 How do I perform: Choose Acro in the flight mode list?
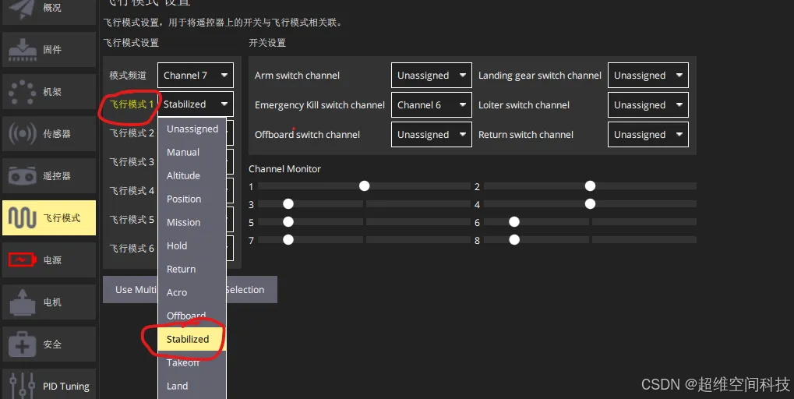192,292
